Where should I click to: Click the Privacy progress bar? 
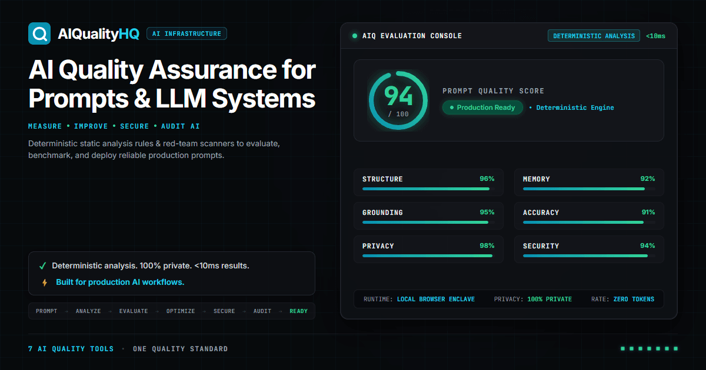[x=428, y=256]
